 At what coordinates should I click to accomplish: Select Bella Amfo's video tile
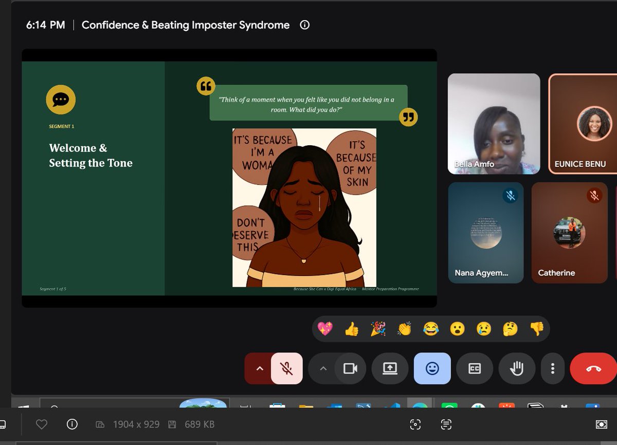point(494,124)
